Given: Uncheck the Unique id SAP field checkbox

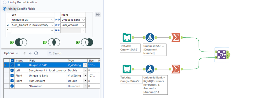Looking at the screenshot, I should [x=12, y=65].
